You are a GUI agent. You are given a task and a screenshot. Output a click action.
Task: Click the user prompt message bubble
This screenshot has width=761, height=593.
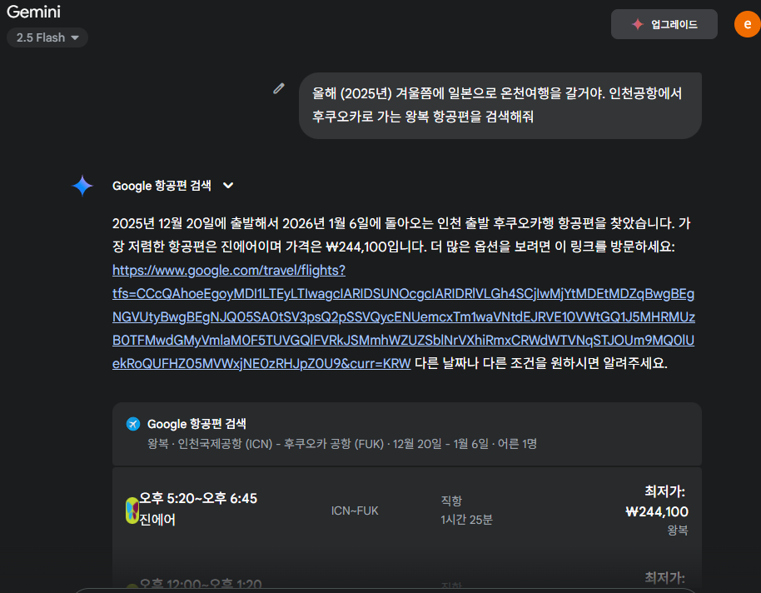[x=500, y=106]
